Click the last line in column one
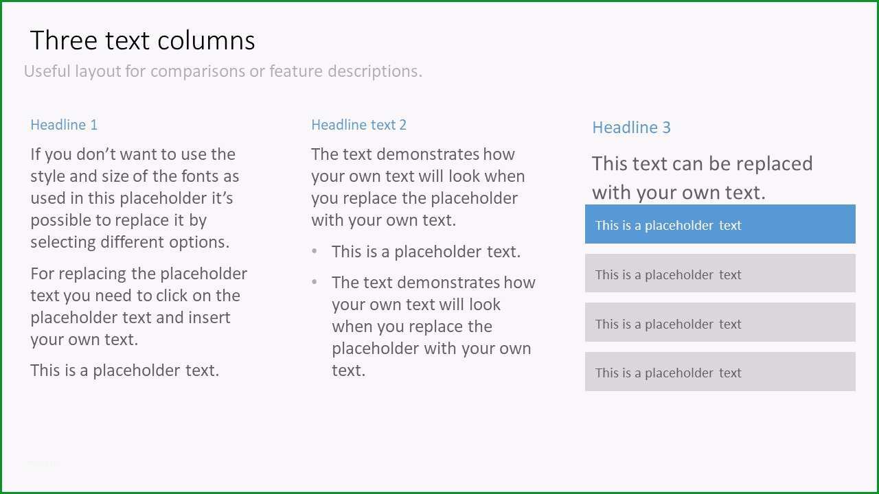879x494 pixels. click(x=124, y=370)
